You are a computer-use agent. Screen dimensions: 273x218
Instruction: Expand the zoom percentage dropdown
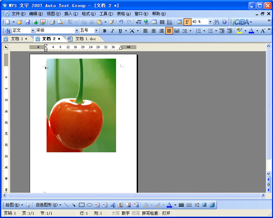click(x=210, y=22)
